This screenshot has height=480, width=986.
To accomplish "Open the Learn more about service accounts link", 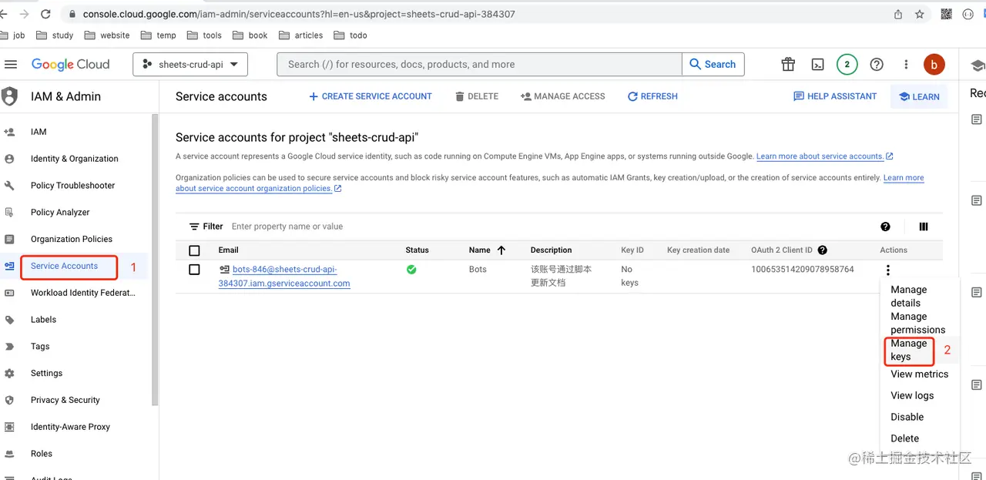I will 820,156.
